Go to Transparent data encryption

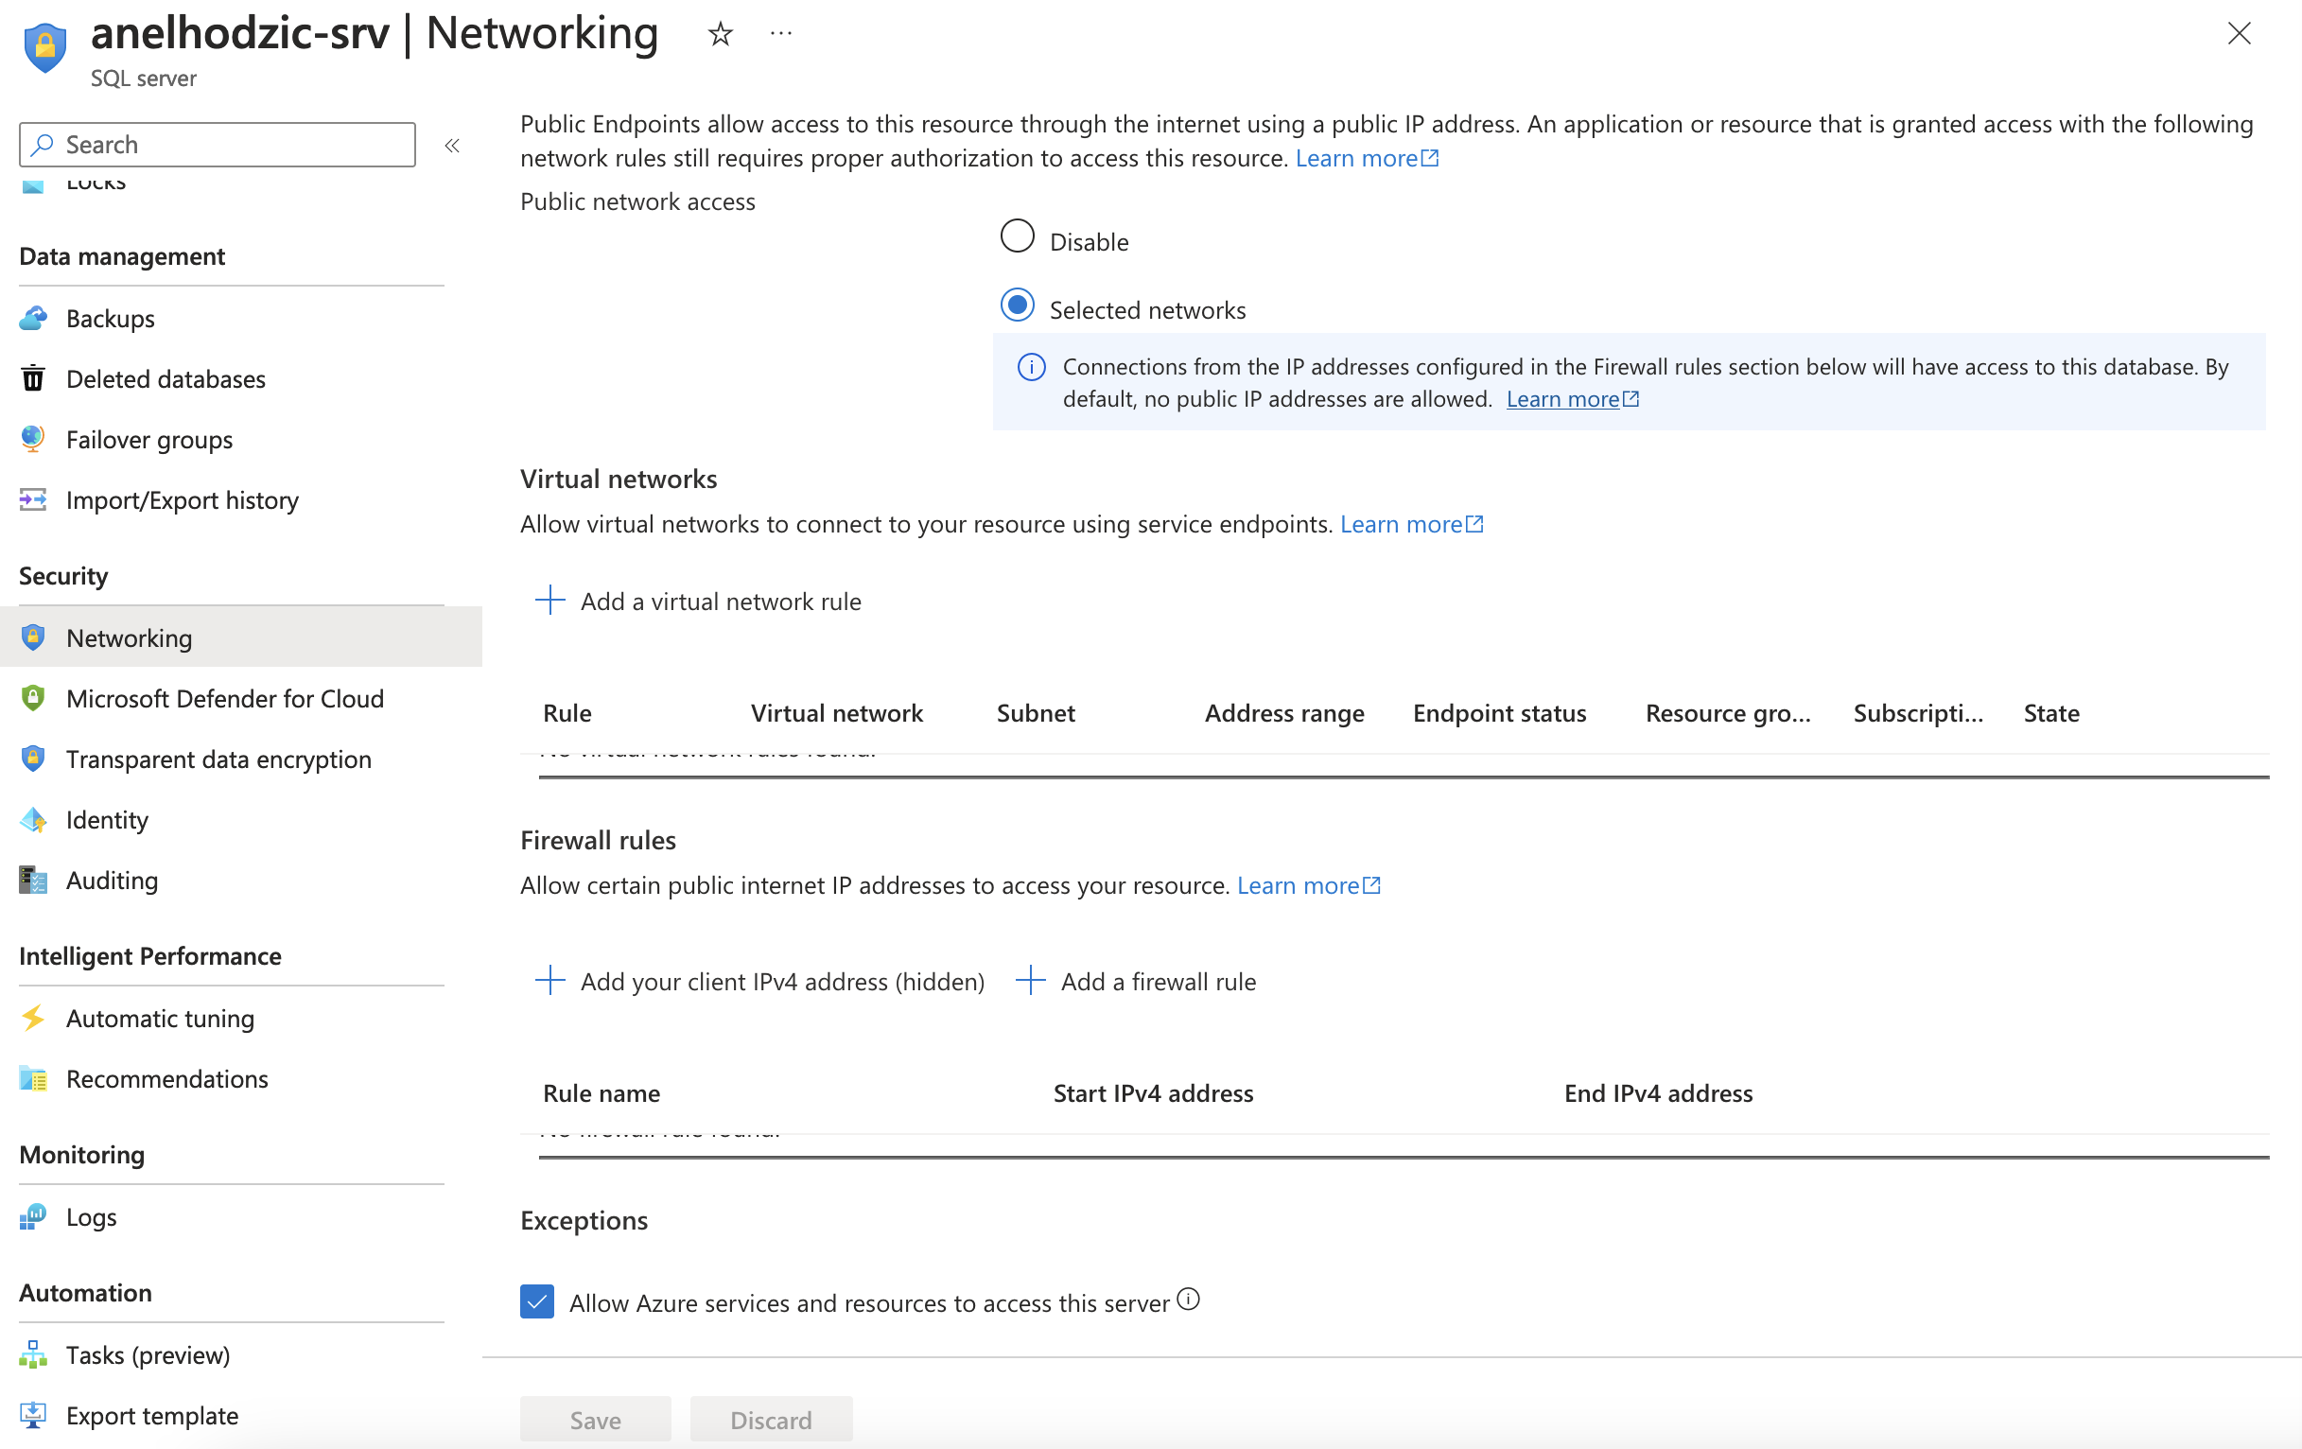coord(218,759)
